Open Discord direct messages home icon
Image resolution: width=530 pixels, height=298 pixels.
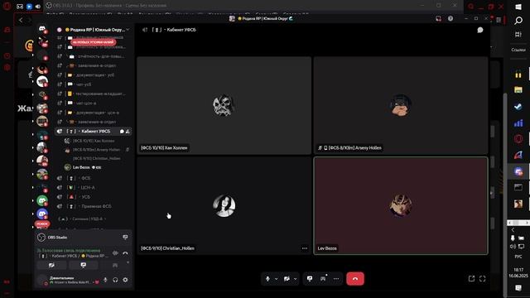[x=42, y=30]
